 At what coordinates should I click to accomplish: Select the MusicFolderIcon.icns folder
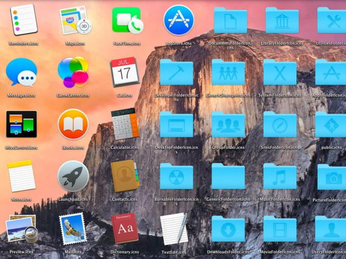[x=280, y=176]
